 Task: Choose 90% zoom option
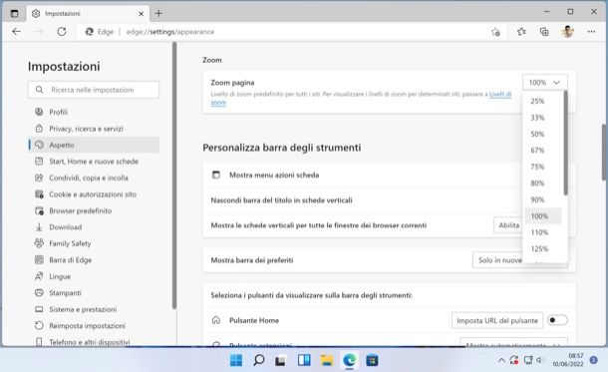pos(543,199)
